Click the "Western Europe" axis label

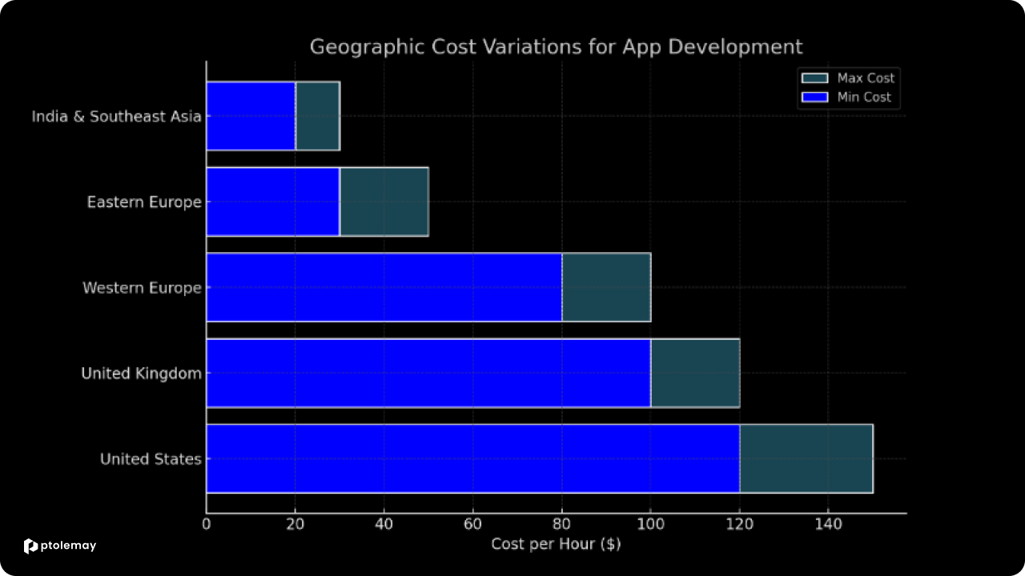coord(142,288)
